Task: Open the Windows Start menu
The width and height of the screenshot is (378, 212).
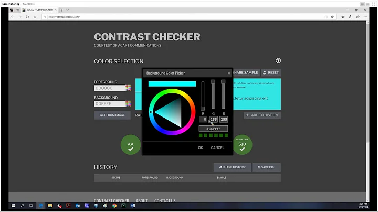Action: (x=13, y=206)
